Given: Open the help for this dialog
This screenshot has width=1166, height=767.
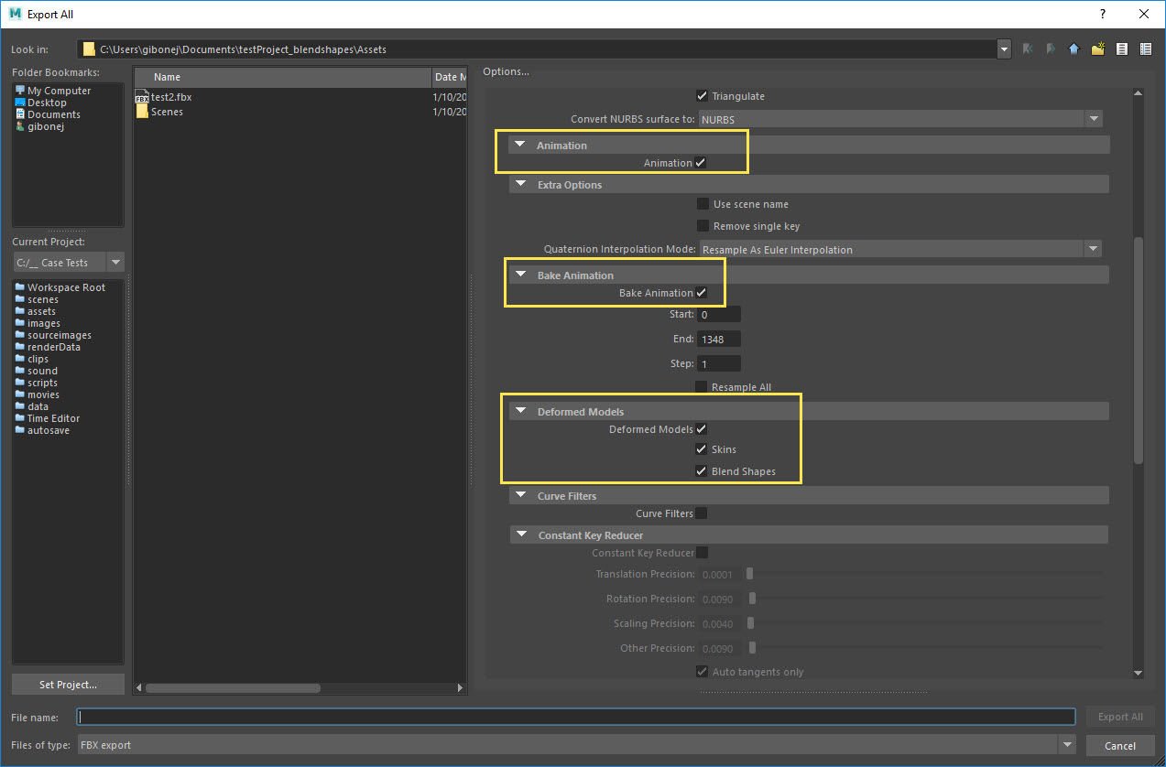Looking at the screenshot, I should (1103, 14).
